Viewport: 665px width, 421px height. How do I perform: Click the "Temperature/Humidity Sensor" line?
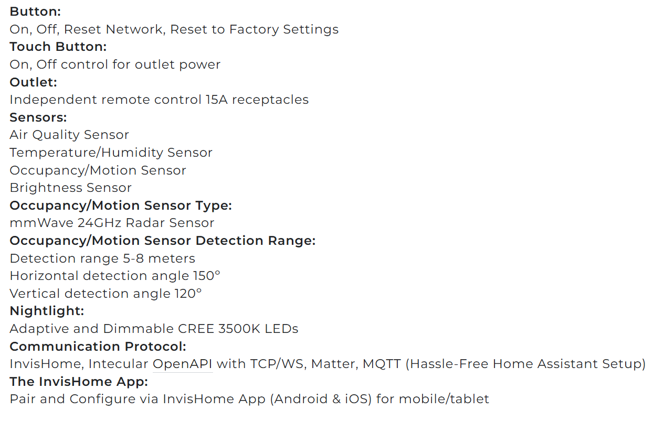point(111,153)
